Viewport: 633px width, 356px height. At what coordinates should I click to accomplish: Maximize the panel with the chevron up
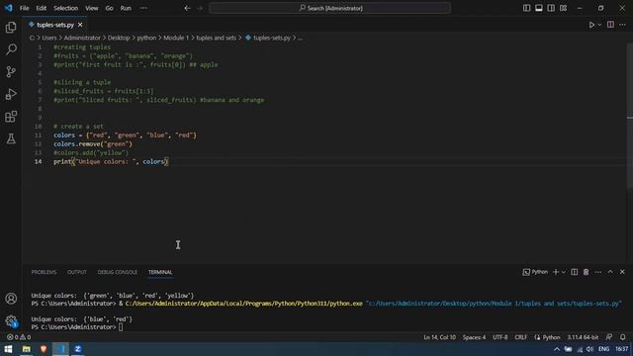(610, 272)
